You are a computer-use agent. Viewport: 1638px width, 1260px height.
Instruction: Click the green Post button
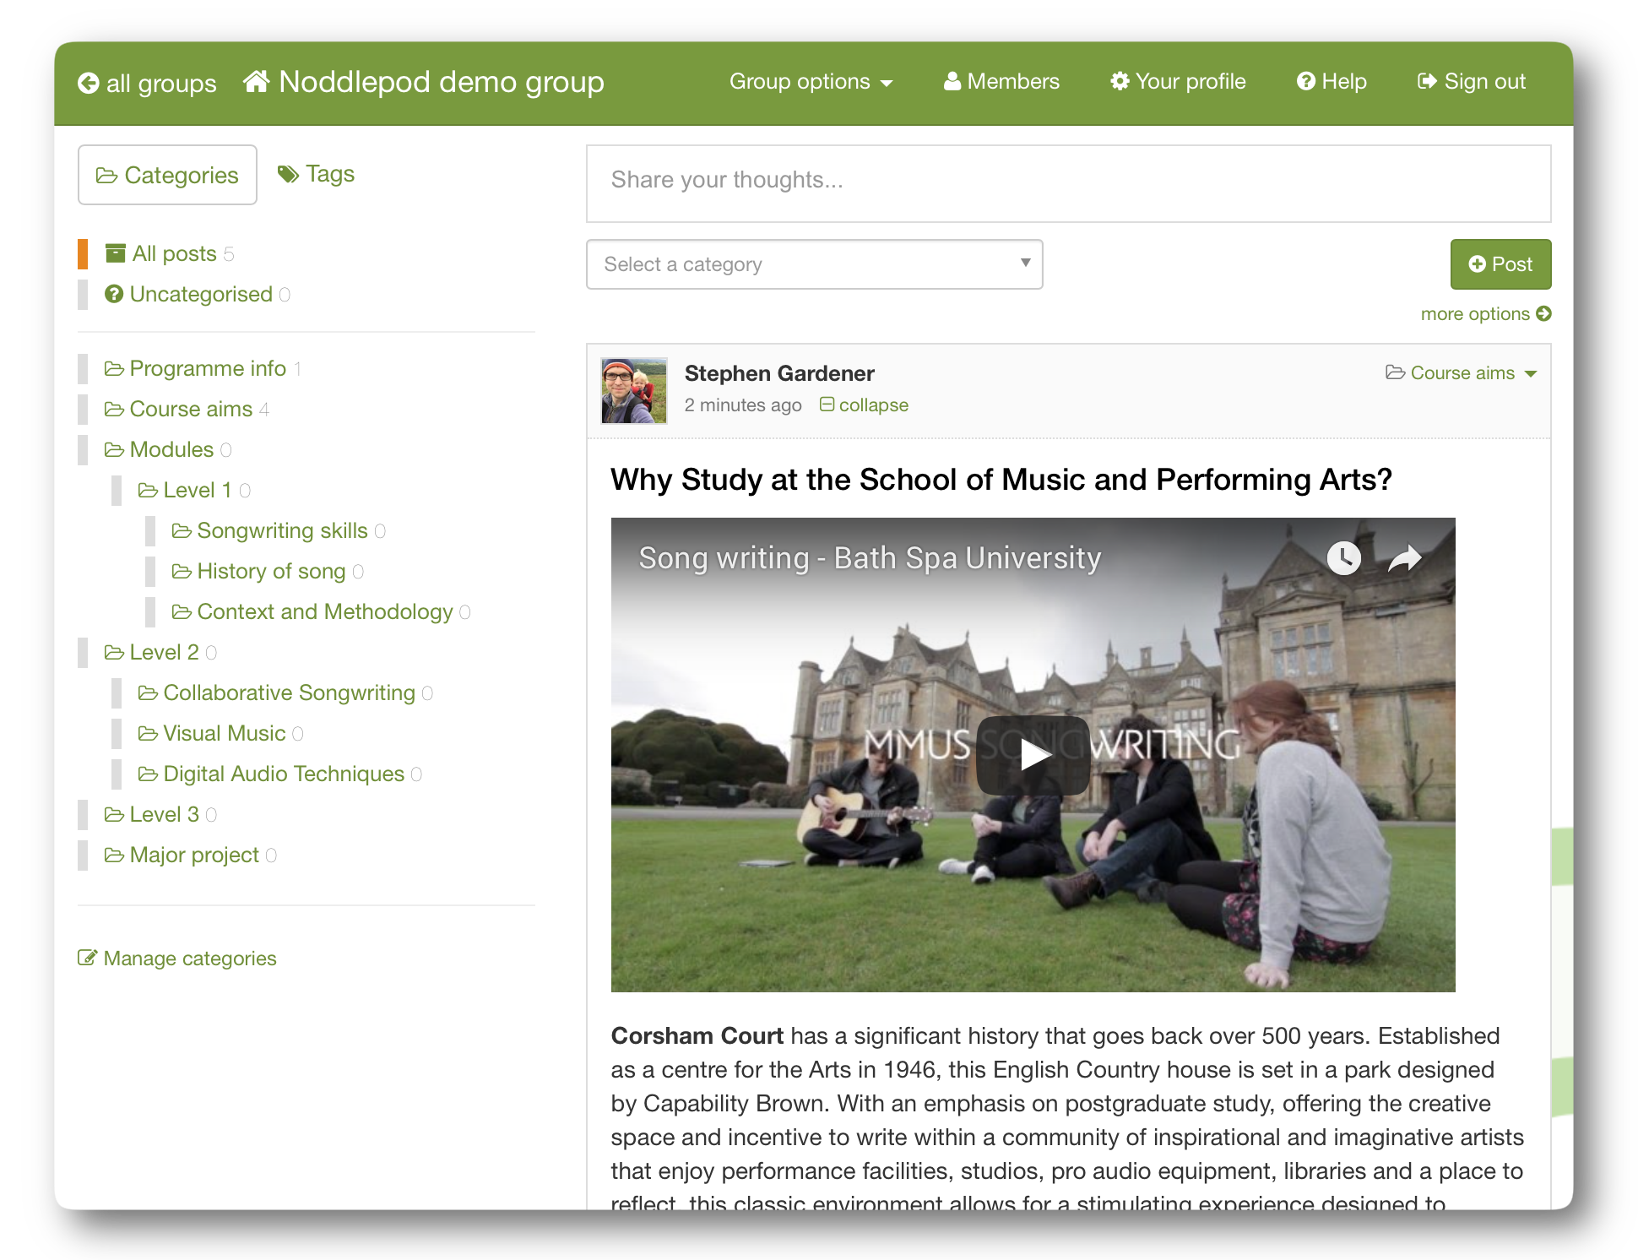click(x=1500, y=264)
